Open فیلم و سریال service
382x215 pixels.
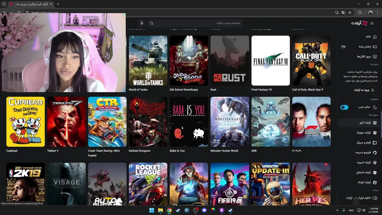pos(359,143)
